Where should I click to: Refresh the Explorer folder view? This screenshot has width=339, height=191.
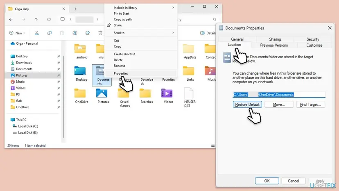point(49,20)
